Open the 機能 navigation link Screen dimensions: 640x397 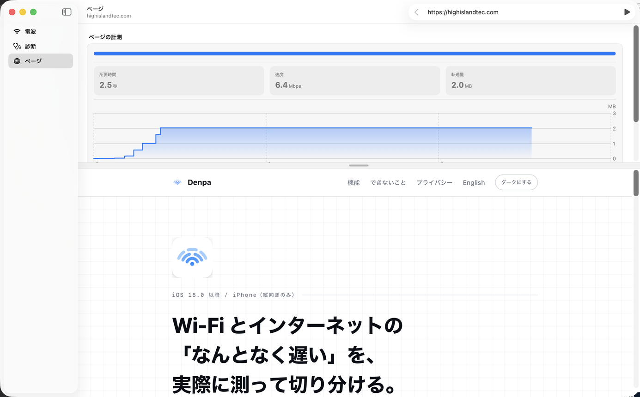click(354, 183)
